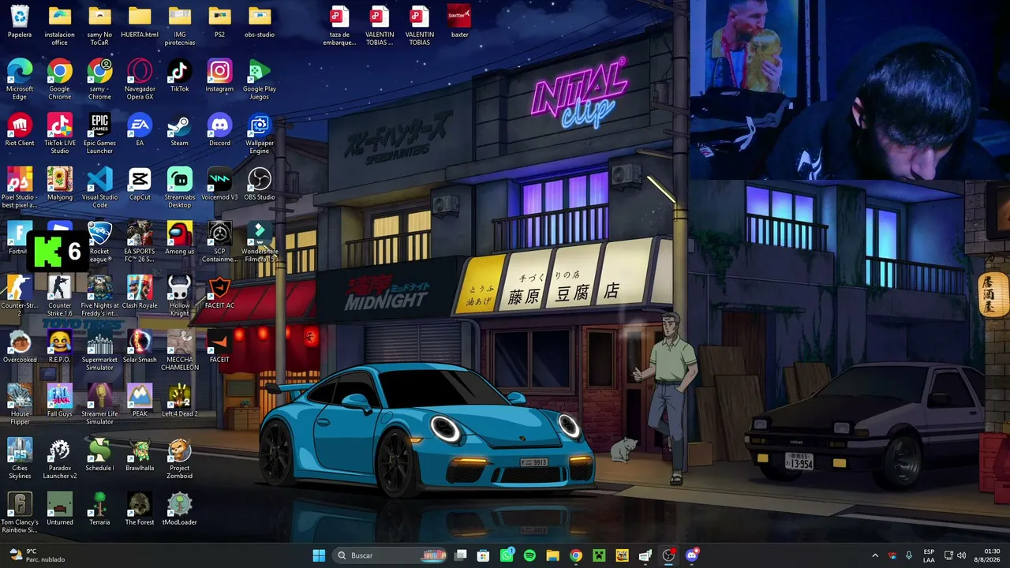Select the Cities Skylines desktop icon
This screenshot has width=1010, height=568.
(20, 459)
